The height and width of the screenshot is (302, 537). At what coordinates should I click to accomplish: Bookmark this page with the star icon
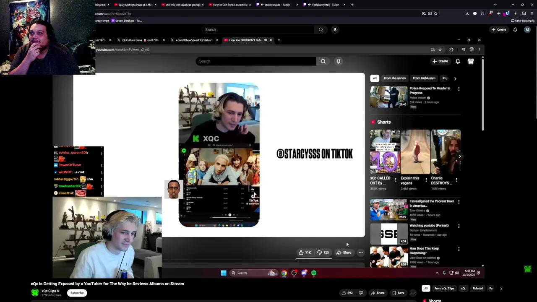click(436, 13)
